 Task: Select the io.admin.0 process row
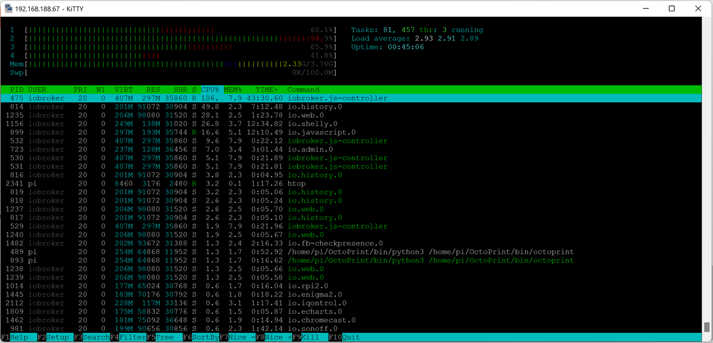[351, 149]
